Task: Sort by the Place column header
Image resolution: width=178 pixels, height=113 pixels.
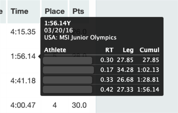Action: (x=55, y=12)
